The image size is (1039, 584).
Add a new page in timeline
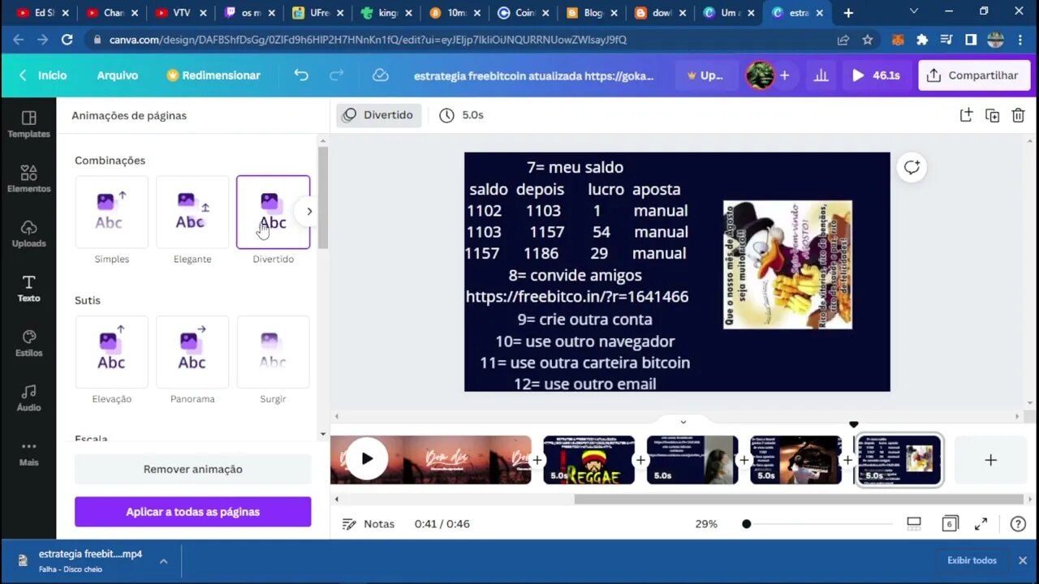tap(990, 460)
